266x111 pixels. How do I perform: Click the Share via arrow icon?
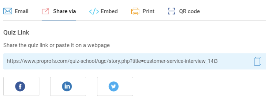pos(46,11)
